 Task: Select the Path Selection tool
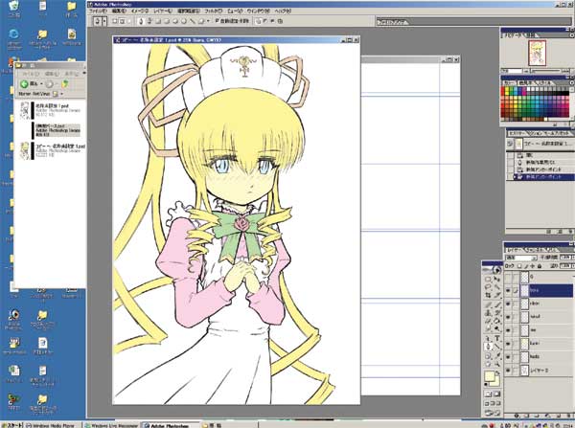click(488, 339)
